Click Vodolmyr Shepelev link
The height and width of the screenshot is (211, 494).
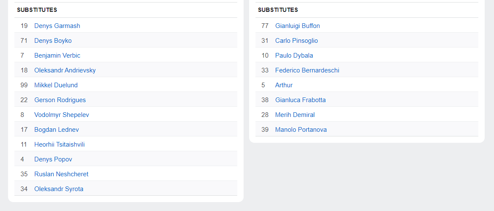click(61, 115)
